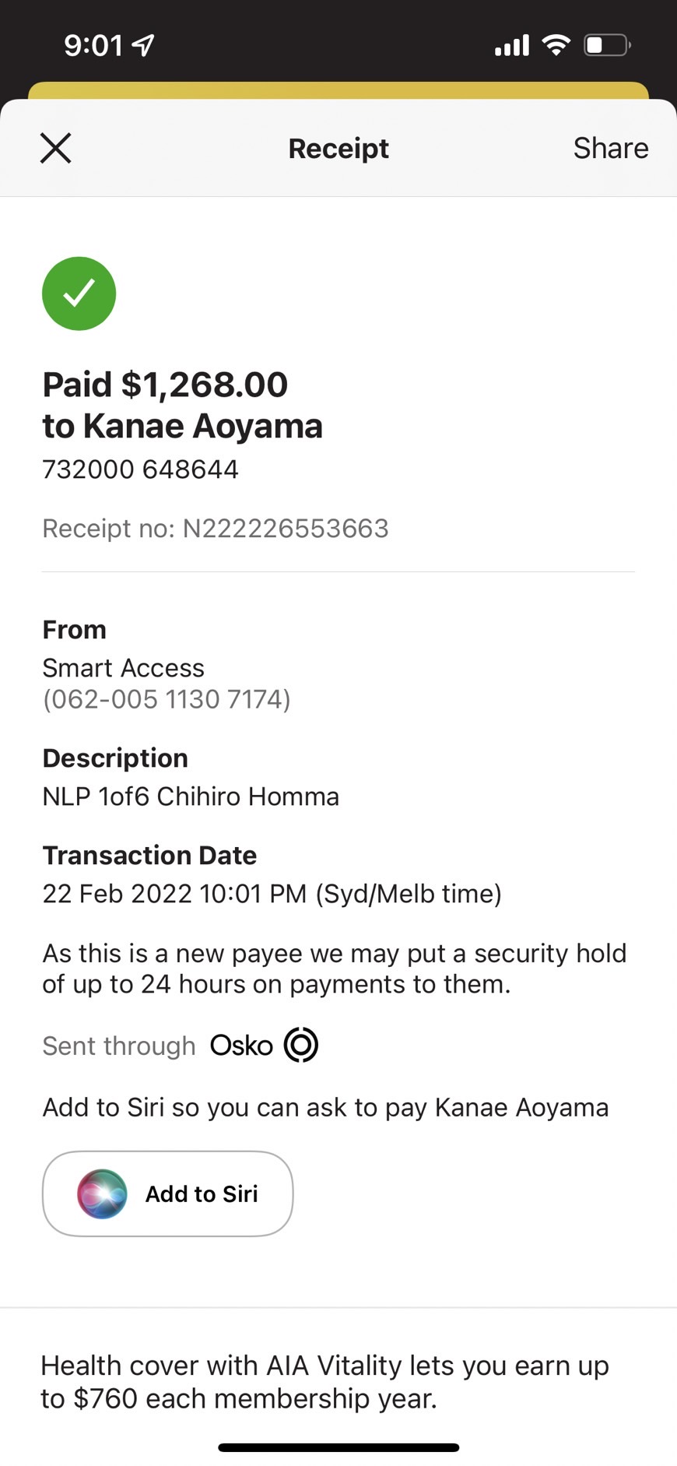
Task: Tap the transaction date 22 Feb 2022
Action: pos(117,893)
